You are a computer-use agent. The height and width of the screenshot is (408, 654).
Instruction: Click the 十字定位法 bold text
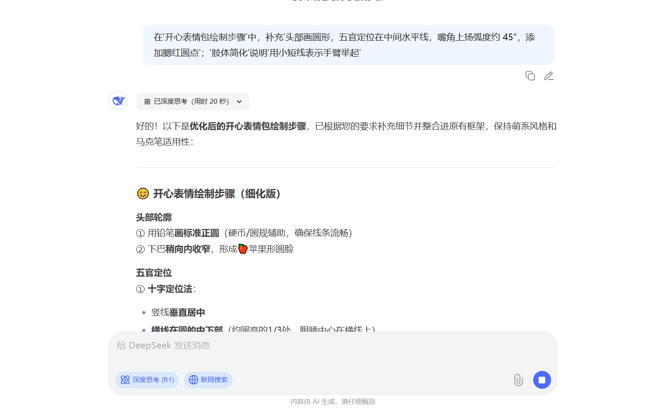[170, 289]
